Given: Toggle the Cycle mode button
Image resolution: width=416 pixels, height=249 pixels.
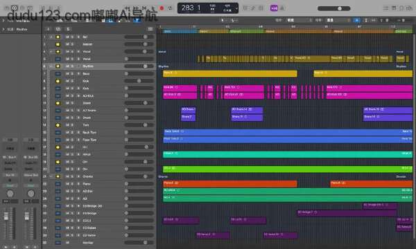Looking at the screenshot, I should pyautogui.click(x=170, y=8).
